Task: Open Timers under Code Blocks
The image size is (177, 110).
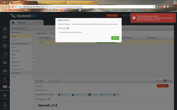Action: pyautogui.click(x=22, y=77)
